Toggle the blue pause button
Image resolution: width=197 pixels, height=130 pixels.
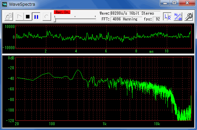point(36,17)
